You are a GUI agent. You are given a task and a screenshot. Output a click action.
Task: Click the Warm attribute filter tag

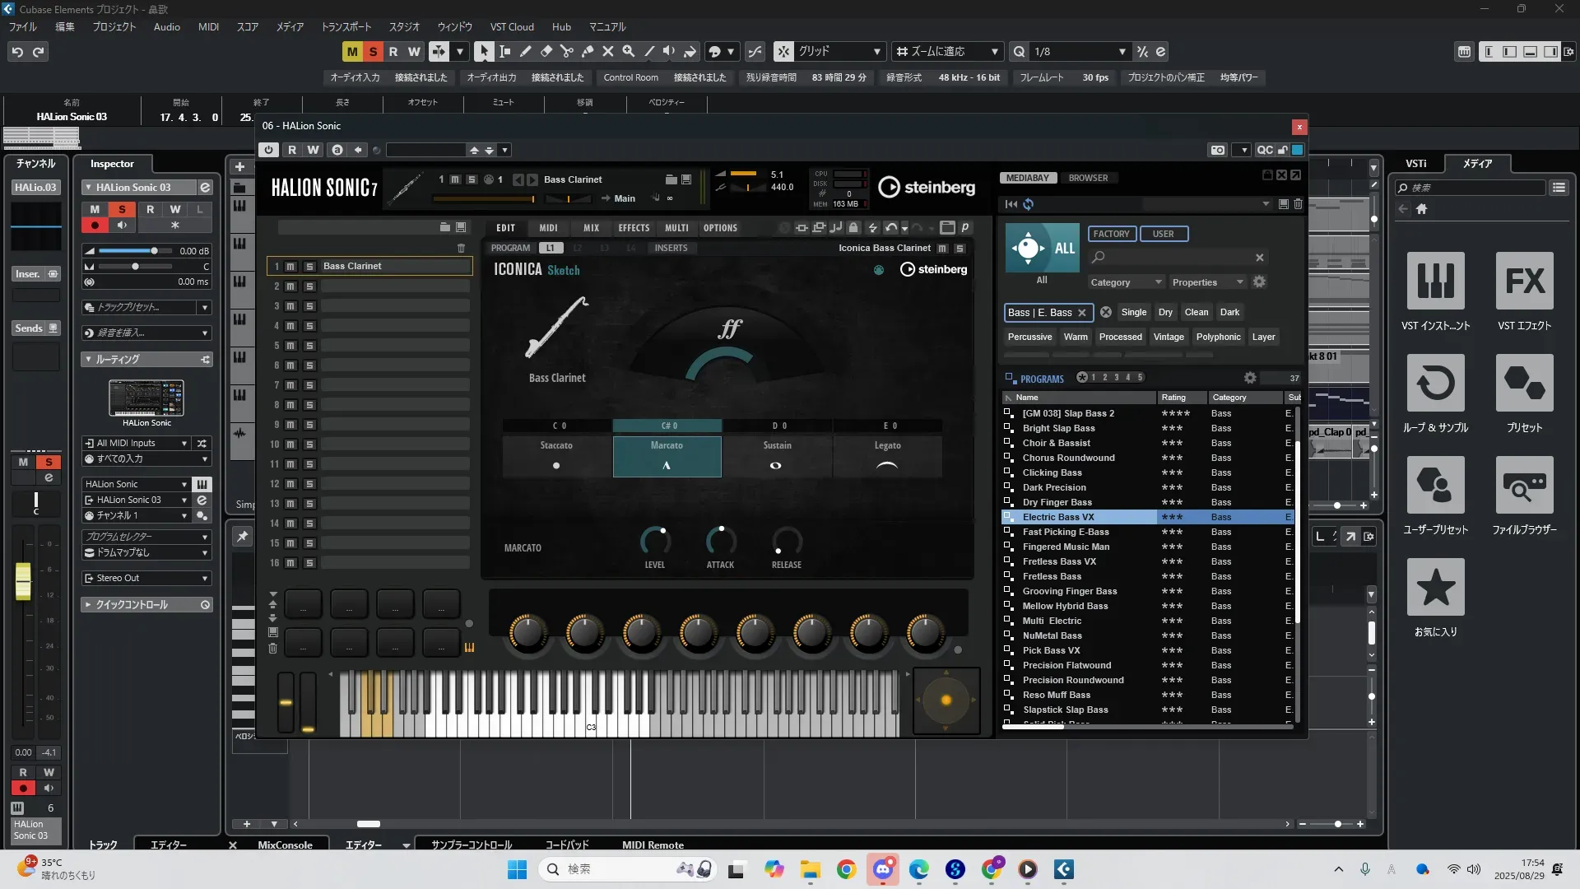(x=1075, y=337)
